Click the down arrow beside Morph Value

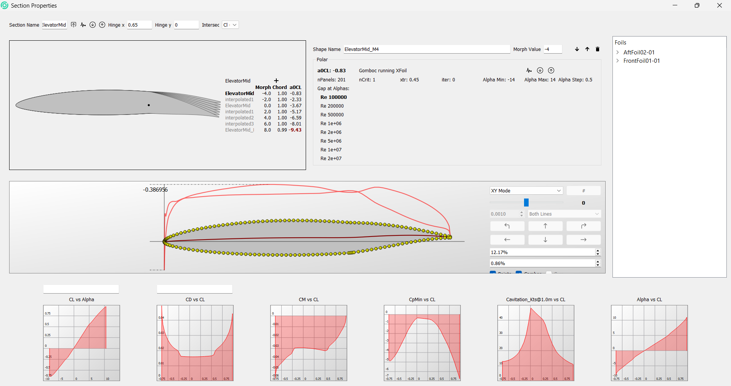(577, 49)
